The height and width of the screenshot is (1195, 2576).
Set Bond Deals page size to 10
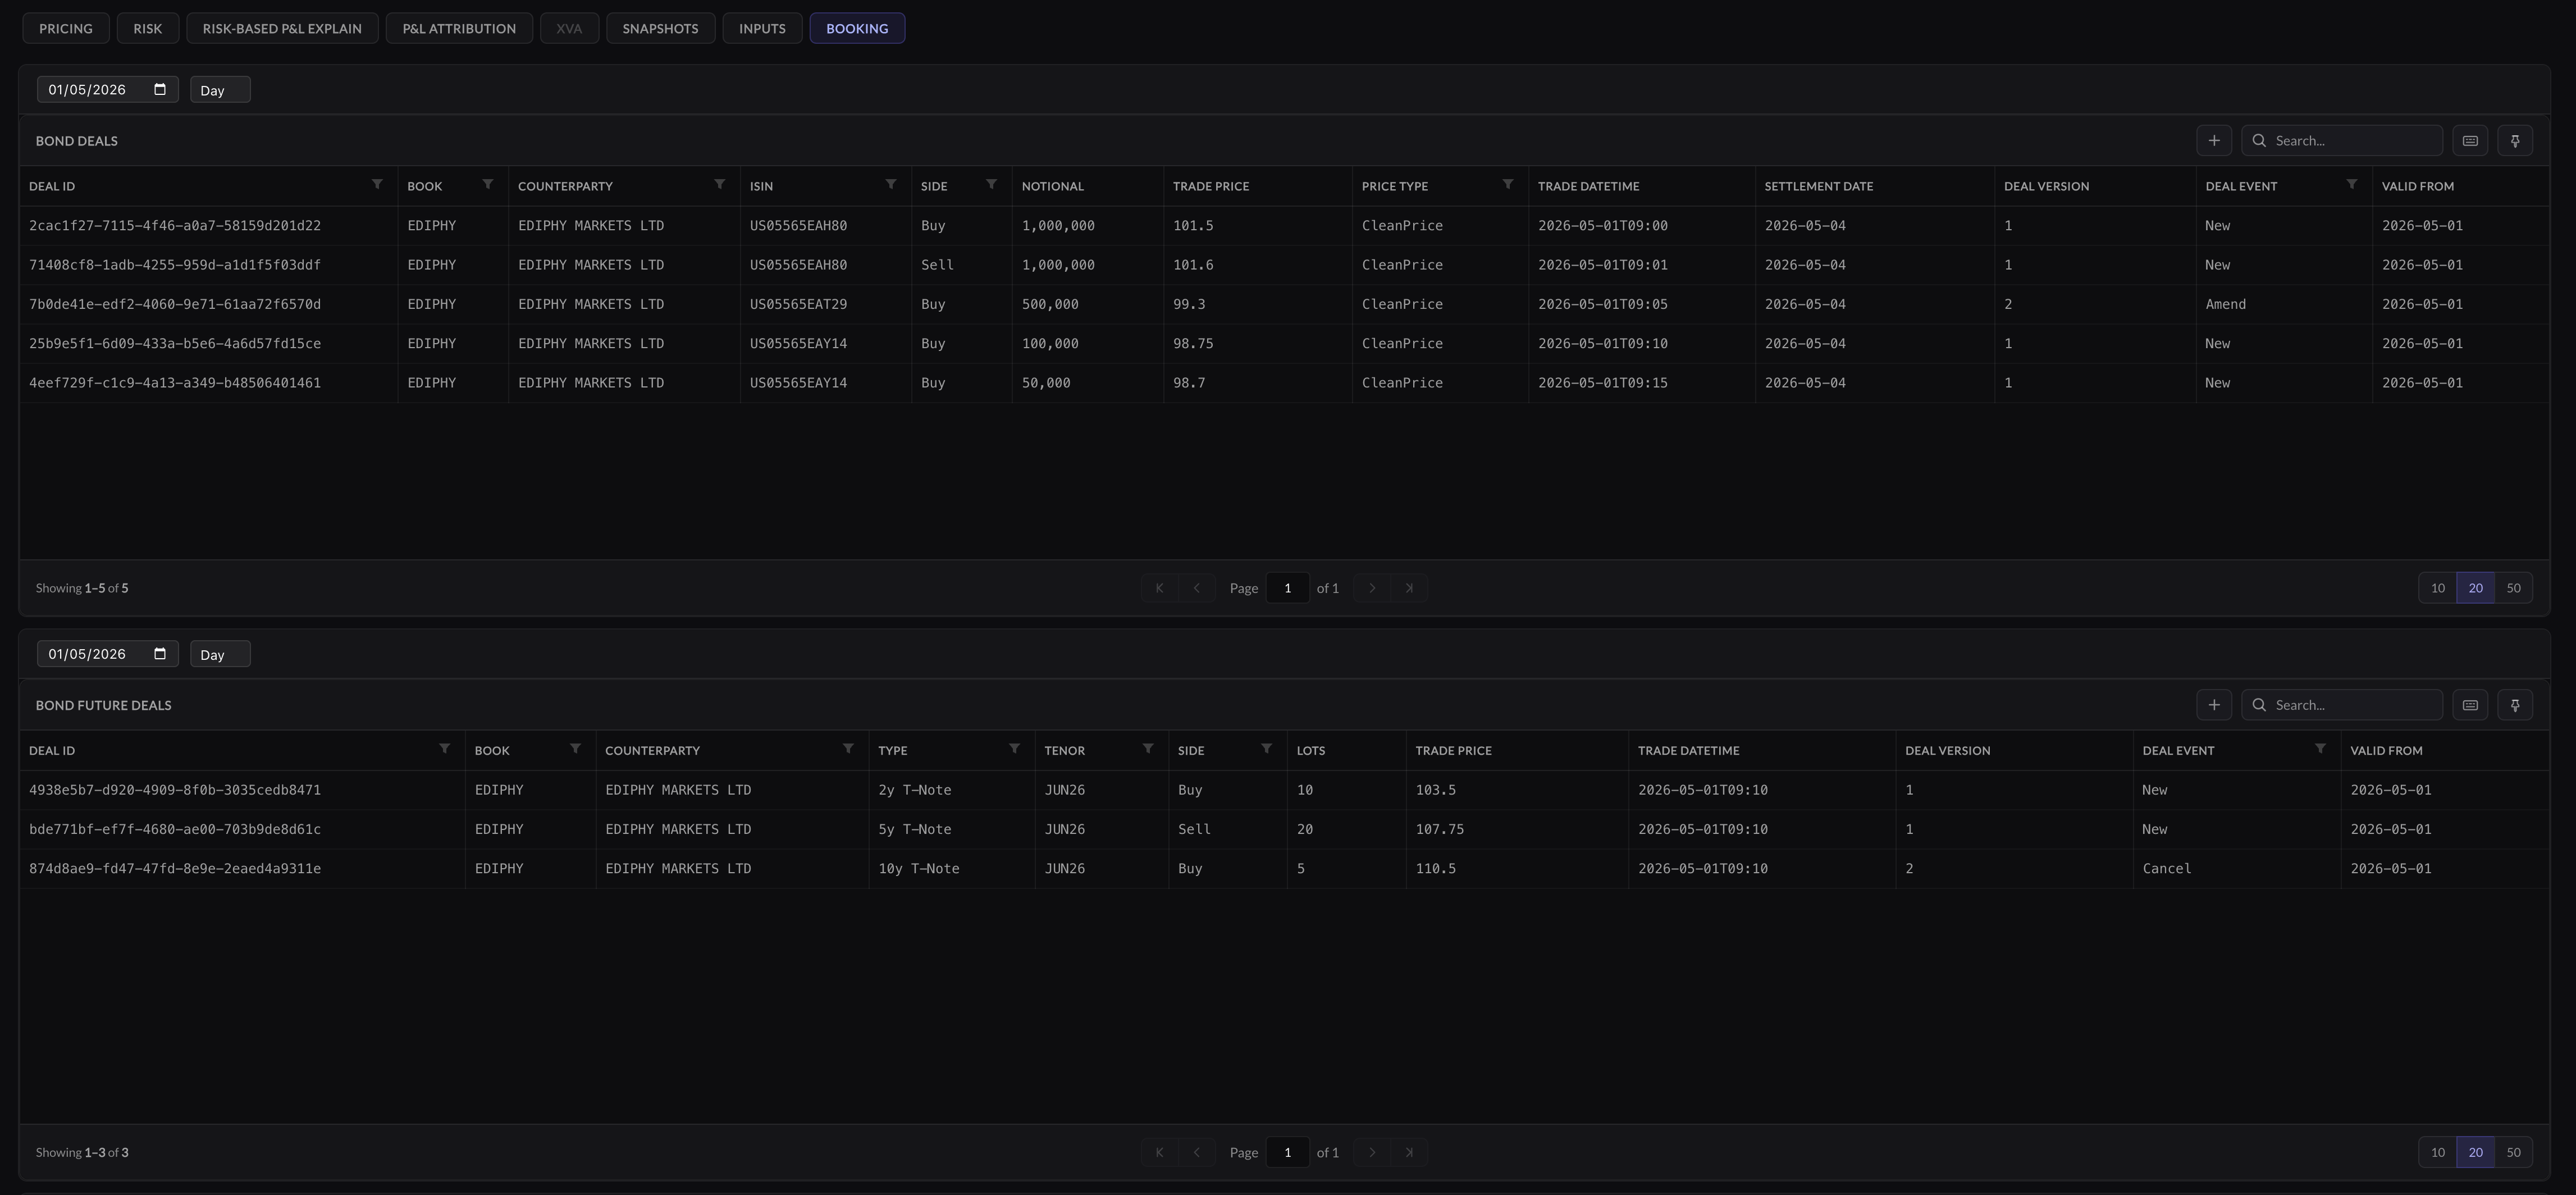coord(2438,588)
